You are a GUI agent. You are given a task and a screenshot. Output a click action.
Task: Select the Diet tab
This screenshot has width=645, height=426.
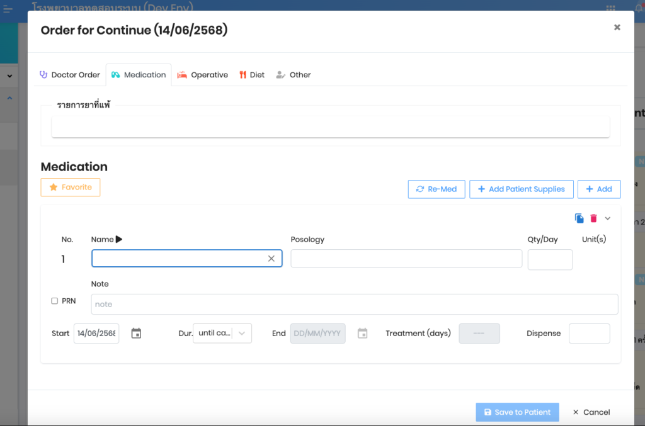pyautogui.click(x=251, y=75)
